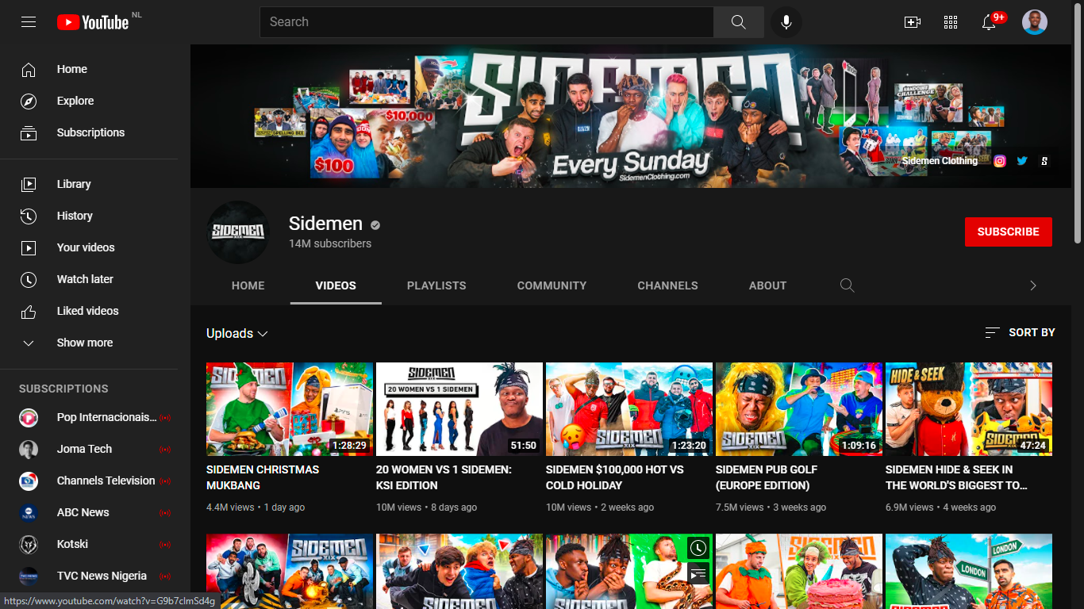Start voice search with microphone
Viewport: 1084px width, 609px height.
tap(786, 22)
